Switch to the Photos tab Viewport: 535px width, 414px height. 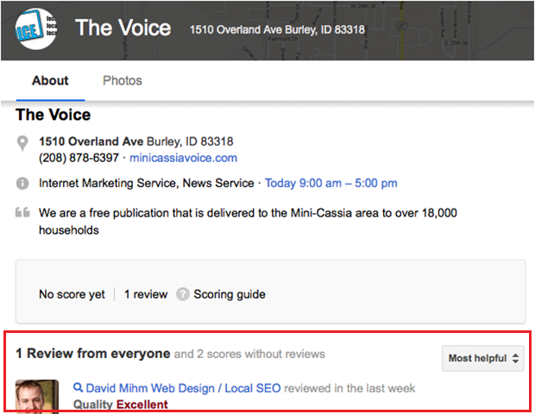[123, 81]
